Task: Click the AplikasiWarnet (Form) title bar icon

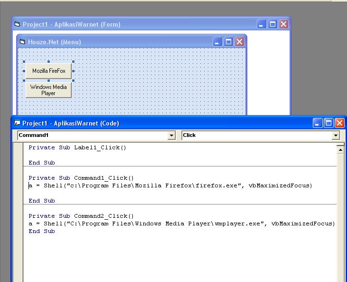Action: (17, 24)
